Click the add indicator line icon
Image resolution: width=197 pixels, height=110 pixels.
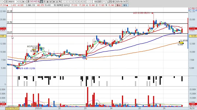tap(107, 2)
